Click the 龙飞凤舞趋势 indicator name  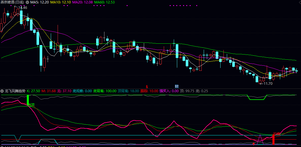tap(15, 91)
